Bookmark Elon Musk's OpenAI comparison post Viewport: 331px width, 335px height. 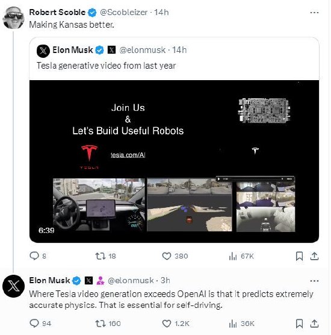click(299, 324)
